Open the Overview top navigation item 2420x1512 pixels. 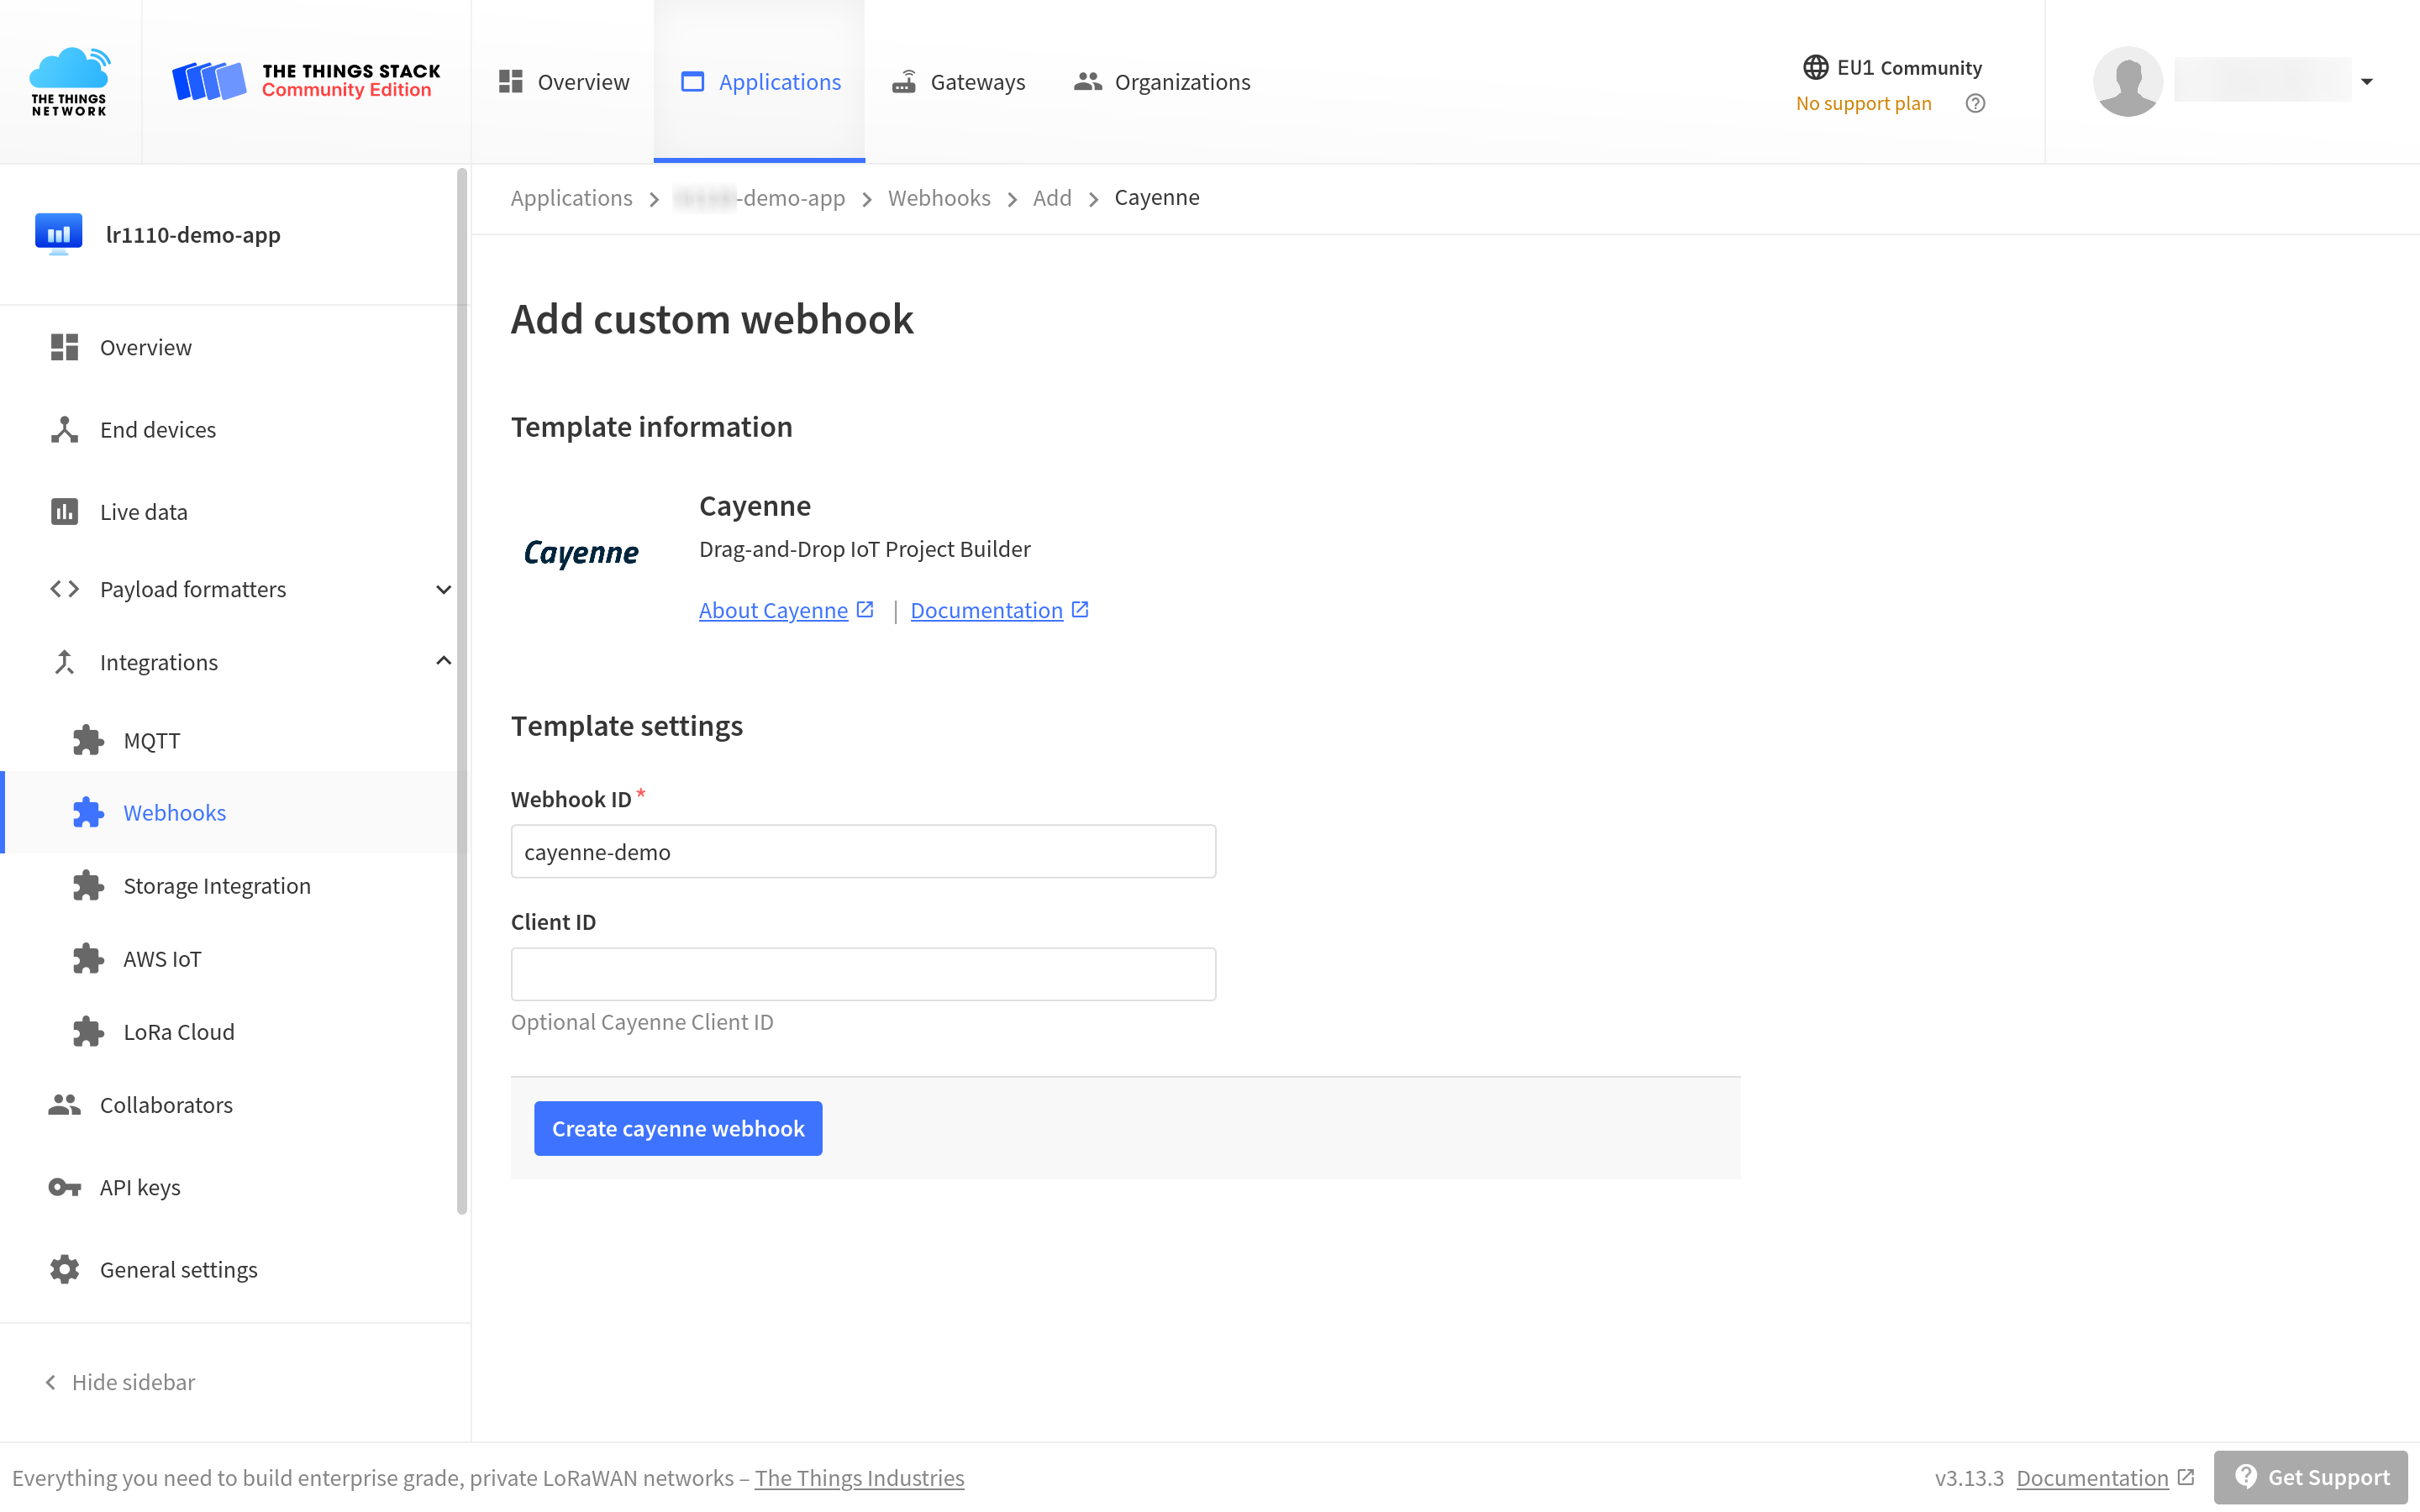[564, 82]
